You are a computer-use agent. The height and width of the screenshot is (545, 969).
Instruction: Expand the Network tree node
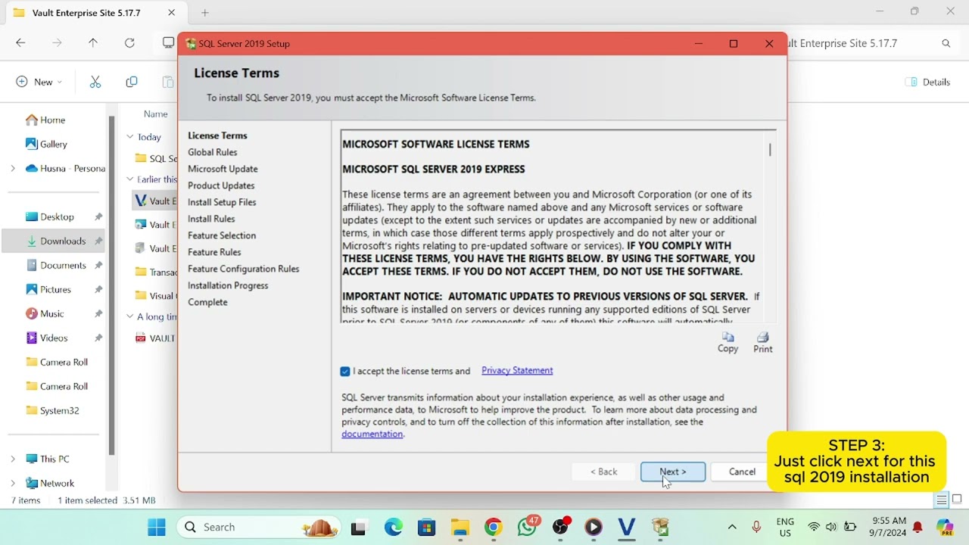[13, 483]
